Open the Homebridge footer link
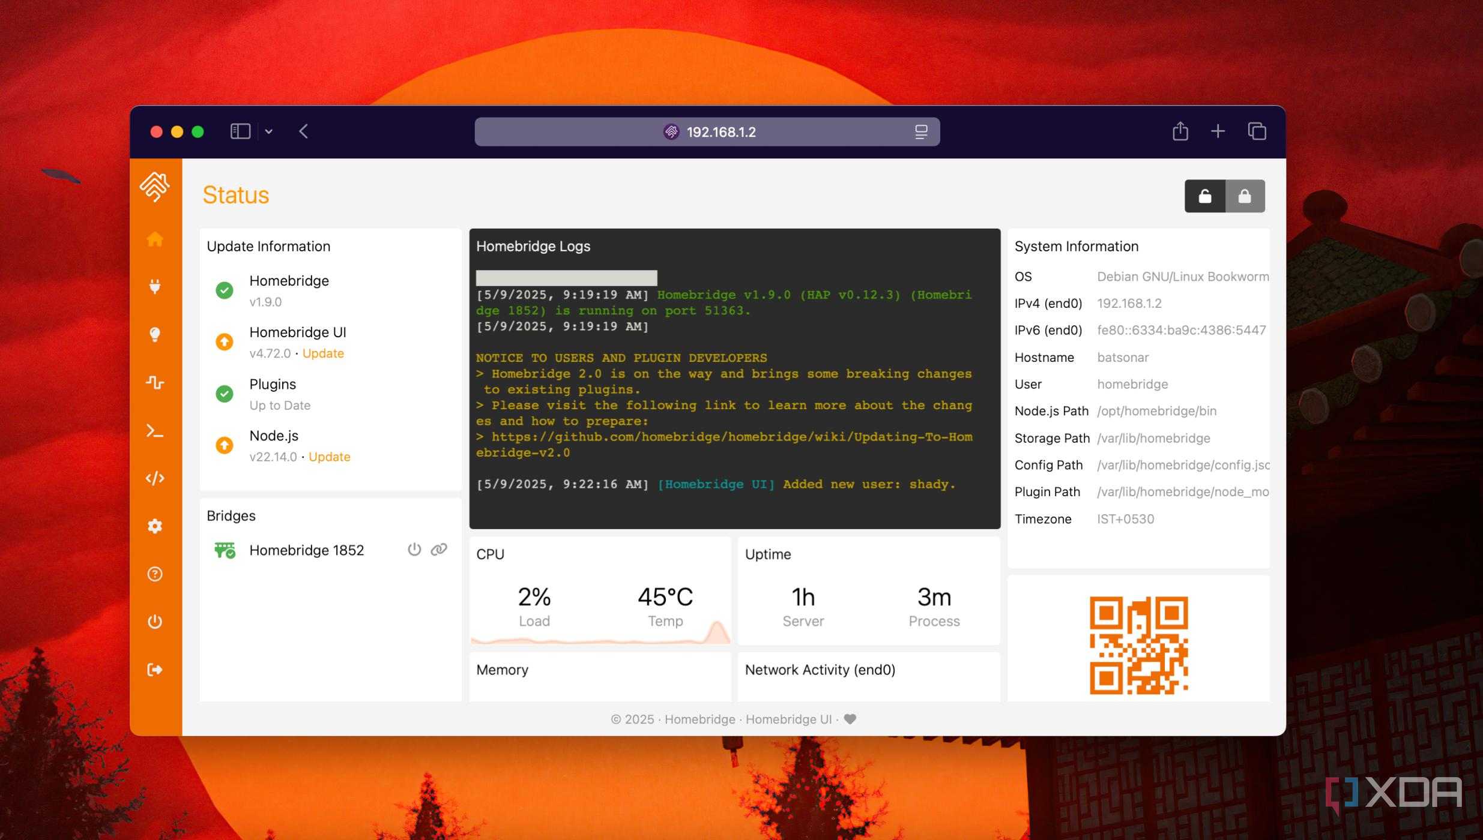Screen dimensions: 1483x840 tap(699, 719)
